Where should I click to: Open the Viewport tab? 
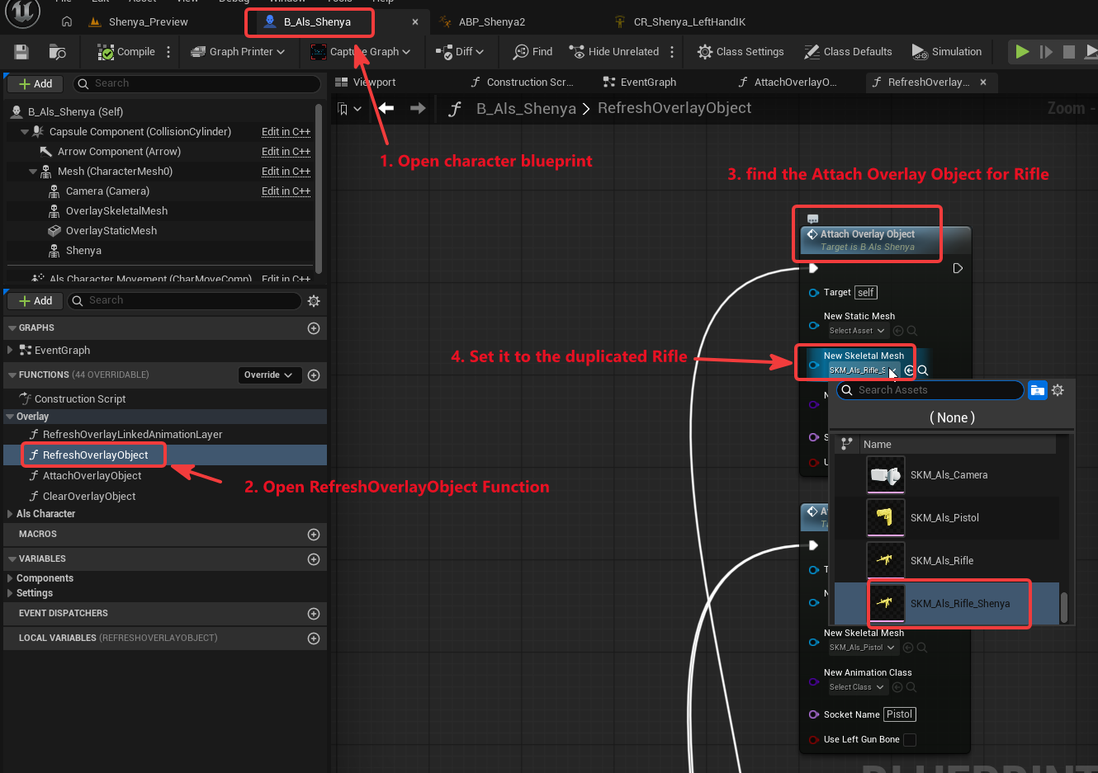(x=366, y=82)
